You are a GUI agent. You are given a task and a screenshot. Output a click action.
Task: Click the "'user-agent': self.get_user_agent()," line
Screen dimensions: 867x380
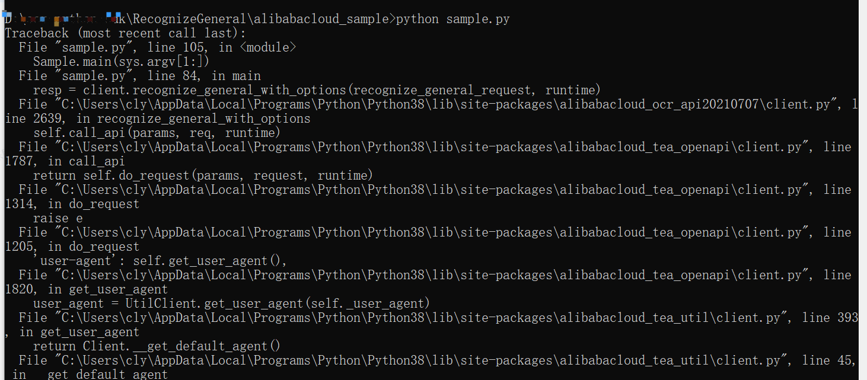coord(160,261)
